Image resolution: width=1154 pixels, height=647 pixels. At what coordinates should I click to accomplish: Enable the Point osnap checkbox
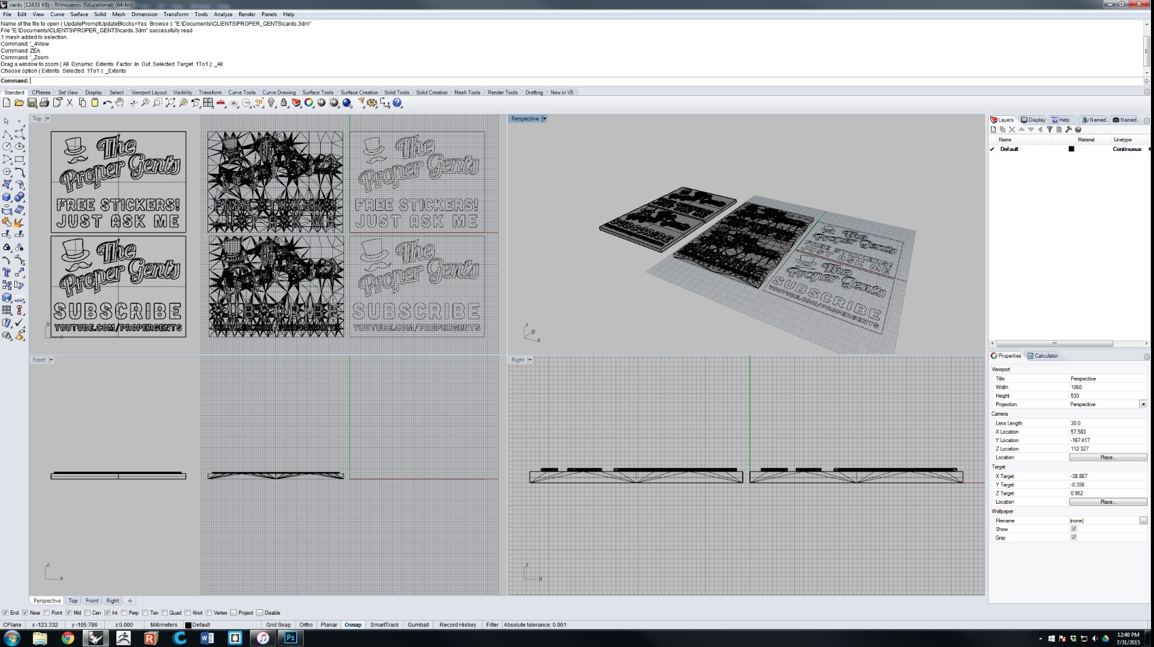point(47,613)
